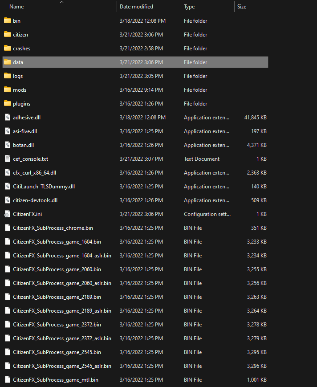The width and height of the screenshot is (317, 387).
Task: Click the 351 KB size of chrome.bin
Action: point(259,228)
